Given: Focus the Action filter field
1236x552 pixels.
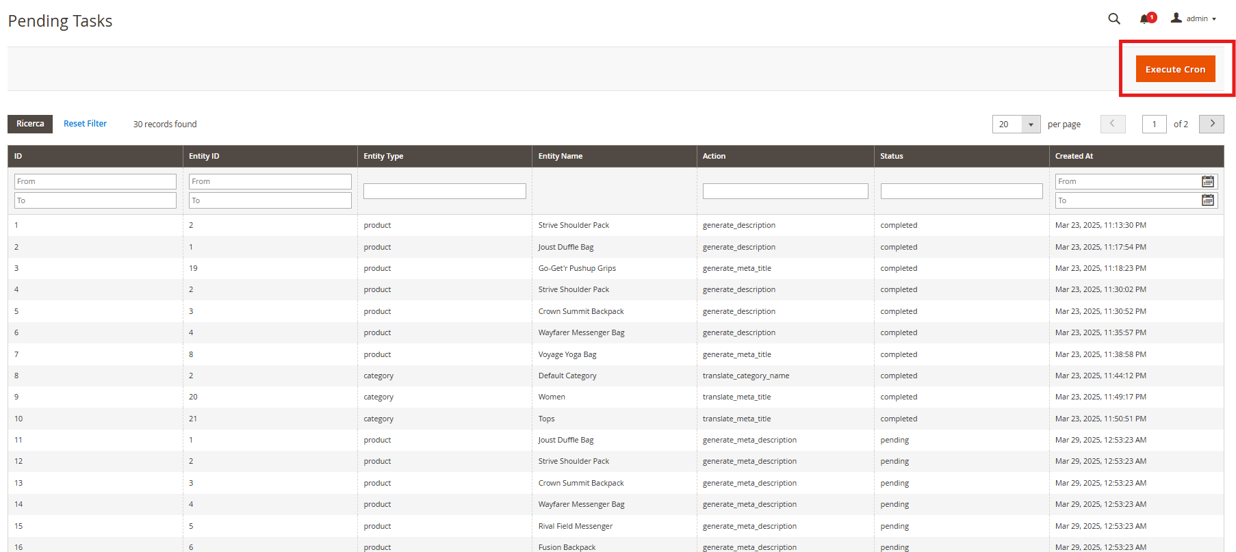Looking at the screenshot, I should click(x=786, y=191).
